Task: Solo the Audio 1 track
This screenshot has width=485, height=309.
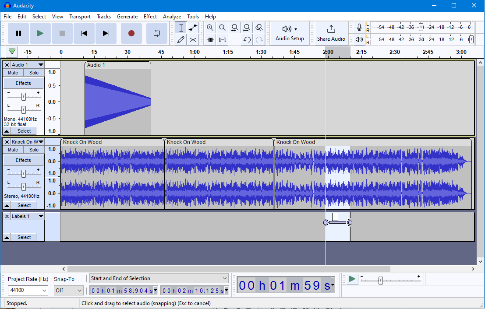Action: pyautogui.click(x=33, y=72)
